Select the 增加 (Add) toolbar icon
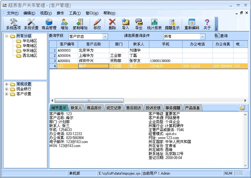Screen dimensions: 251x178 (x=64, y=24)
